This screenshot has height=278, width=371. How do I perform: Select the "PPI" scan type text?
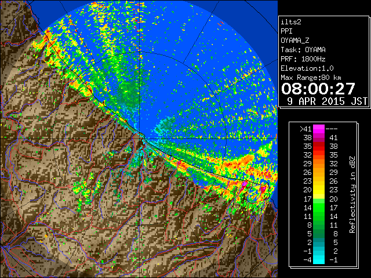click(x=286, y=31)
